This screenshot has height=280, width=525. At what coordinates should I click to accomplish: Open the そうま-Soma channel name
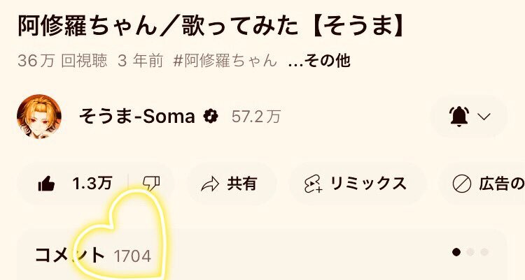coord(137,117)
